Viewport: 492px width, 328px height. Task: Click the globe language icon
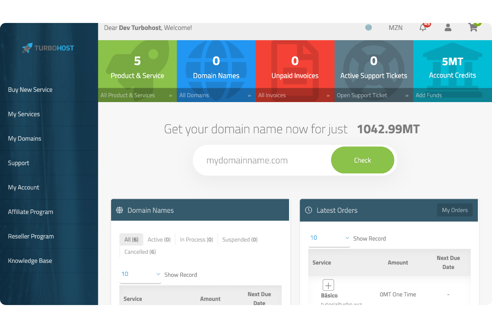(369, 28)
